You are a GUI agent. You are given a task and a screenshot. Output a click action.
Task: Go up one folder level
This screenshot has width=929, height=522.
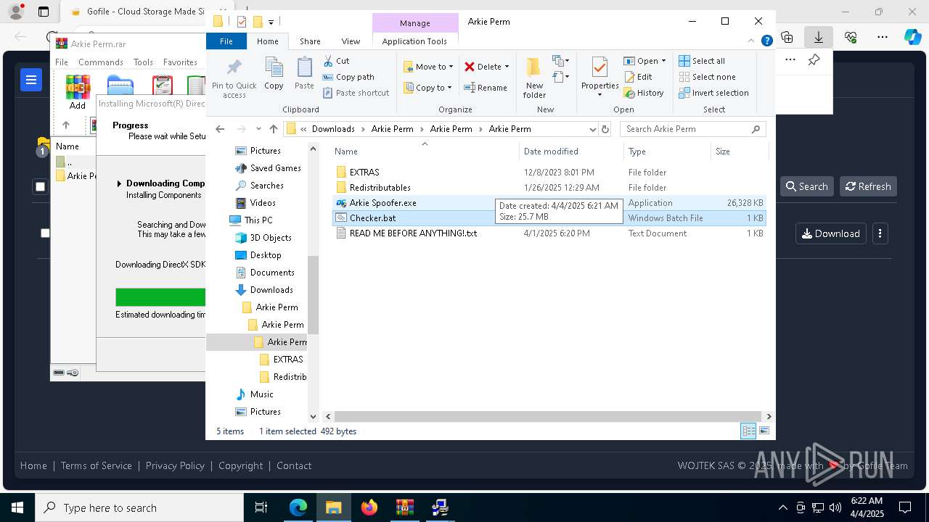pos(273,129)
